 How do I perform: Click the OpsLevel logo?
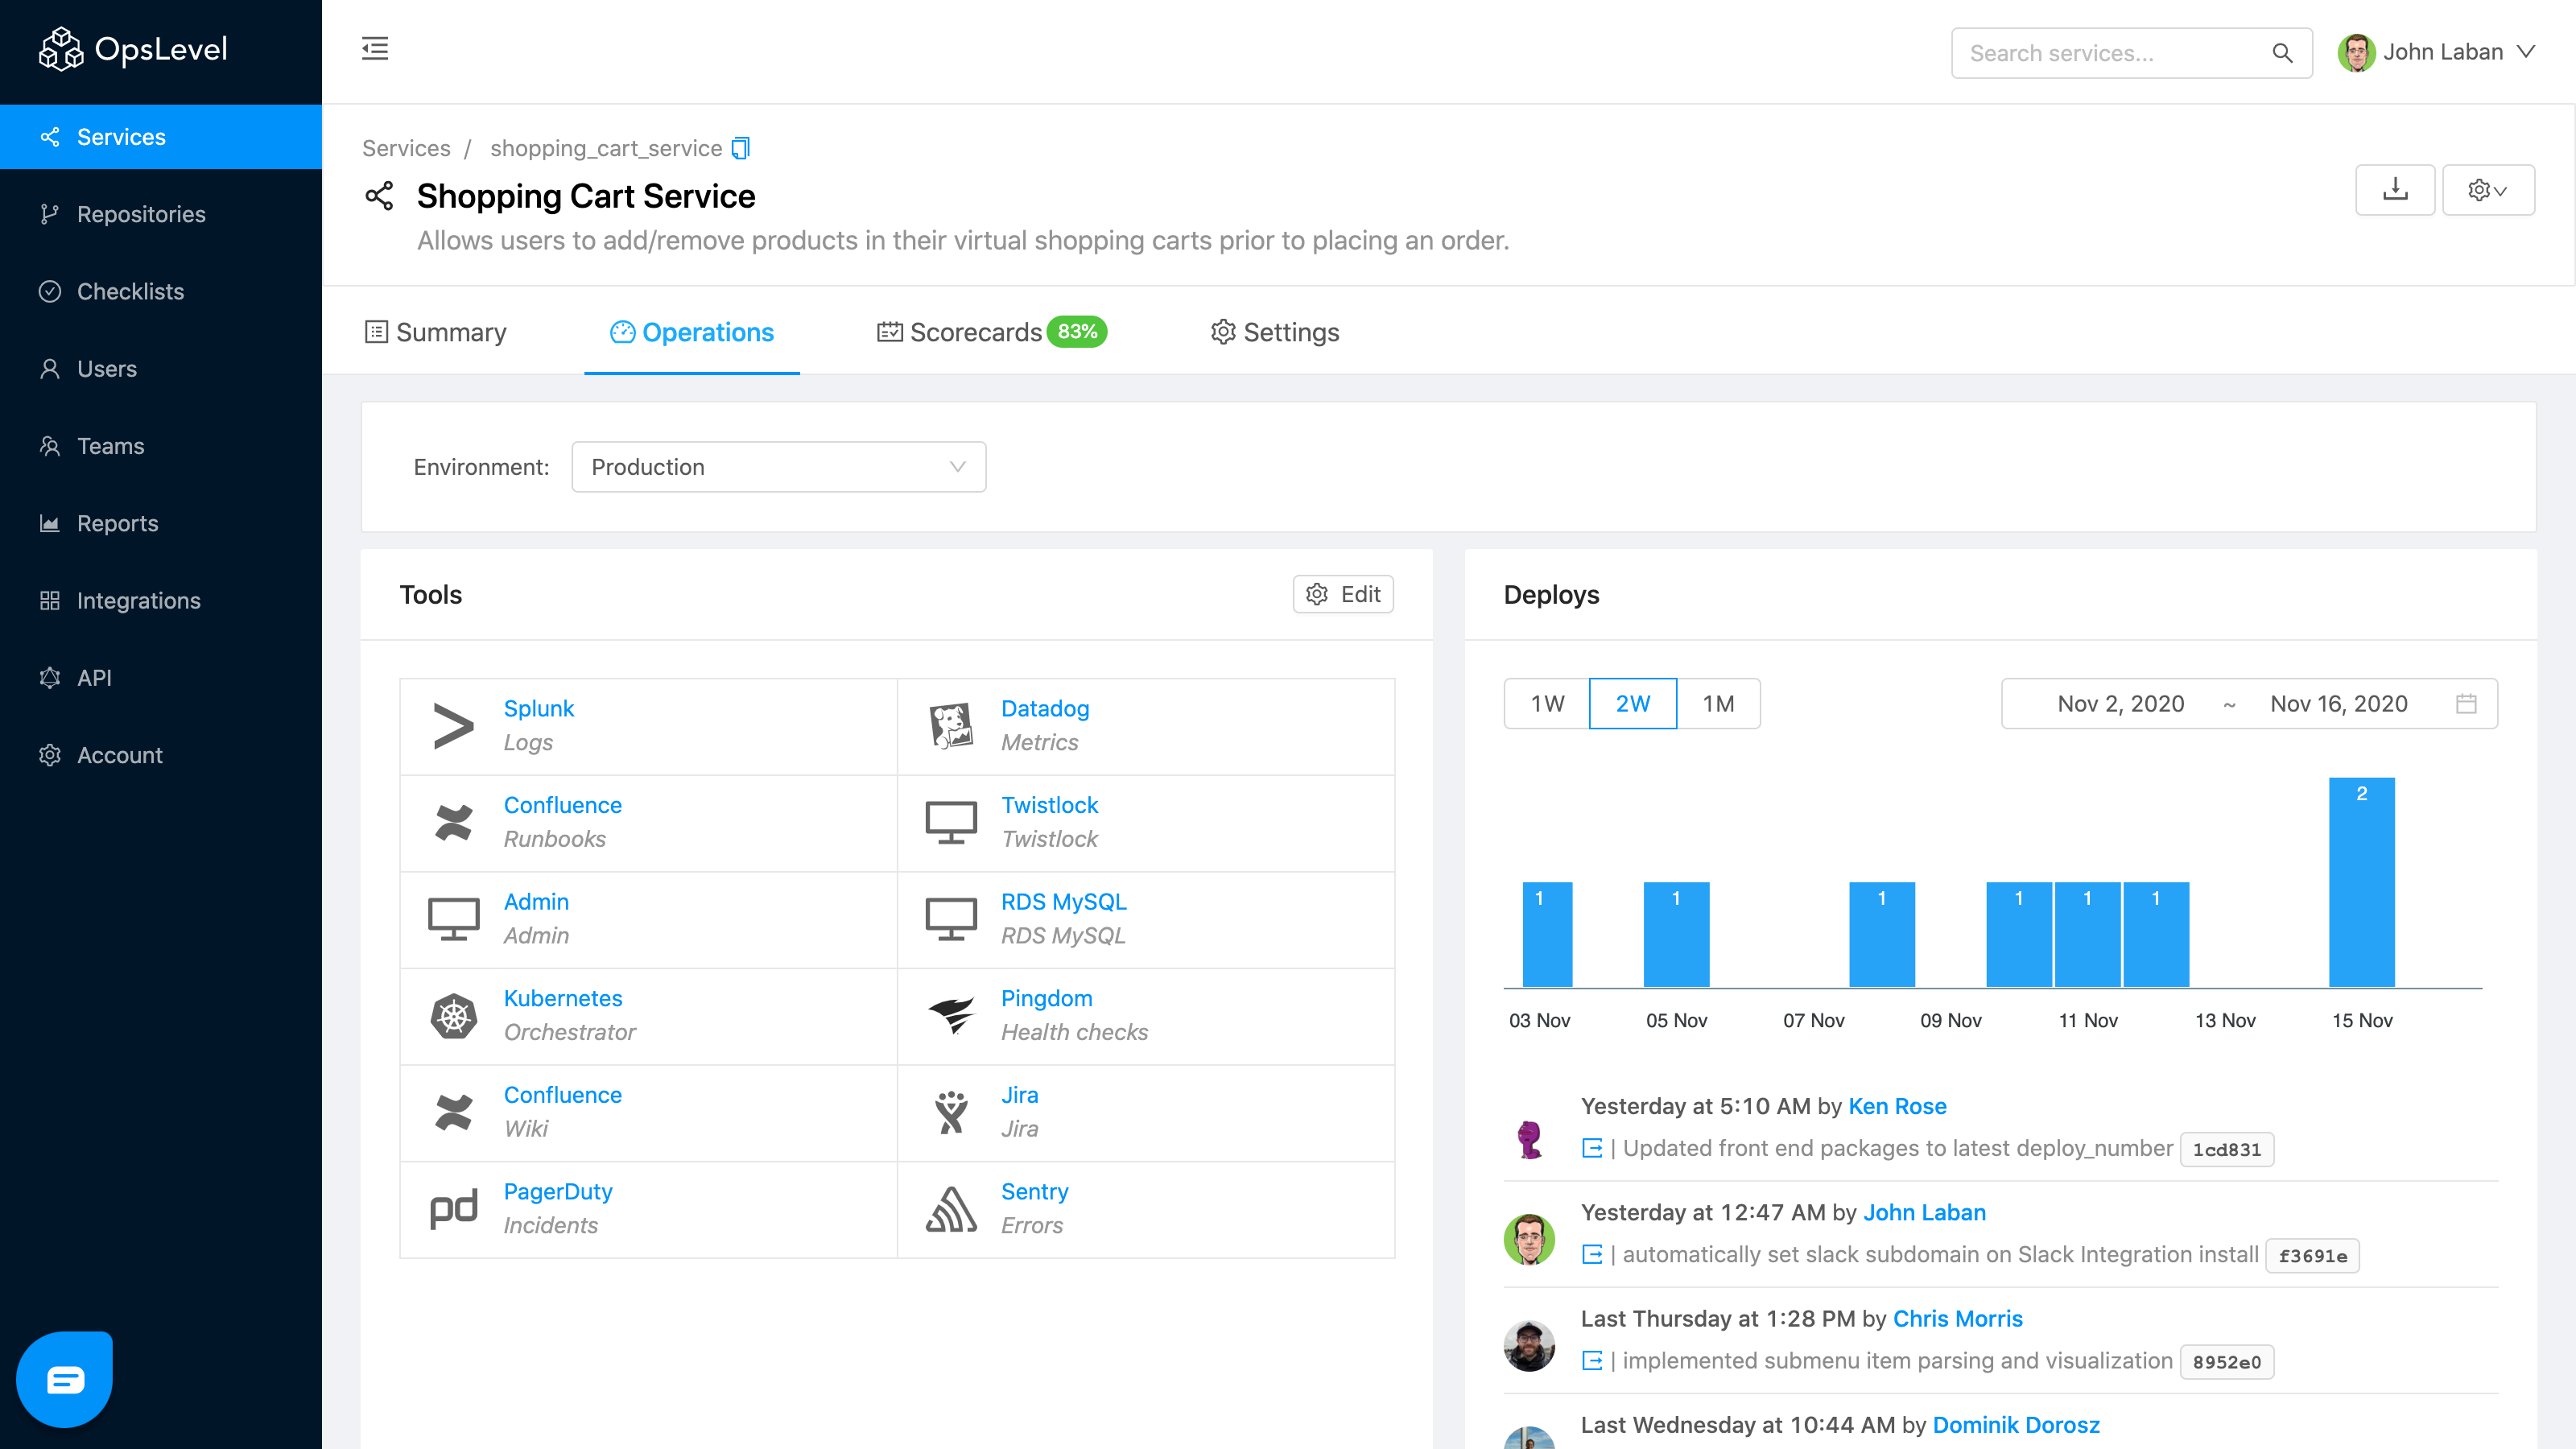click(133, 49)
